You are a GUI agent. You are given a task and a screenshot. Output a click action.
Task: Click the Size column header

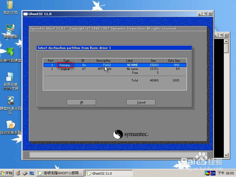coord(153,60)
